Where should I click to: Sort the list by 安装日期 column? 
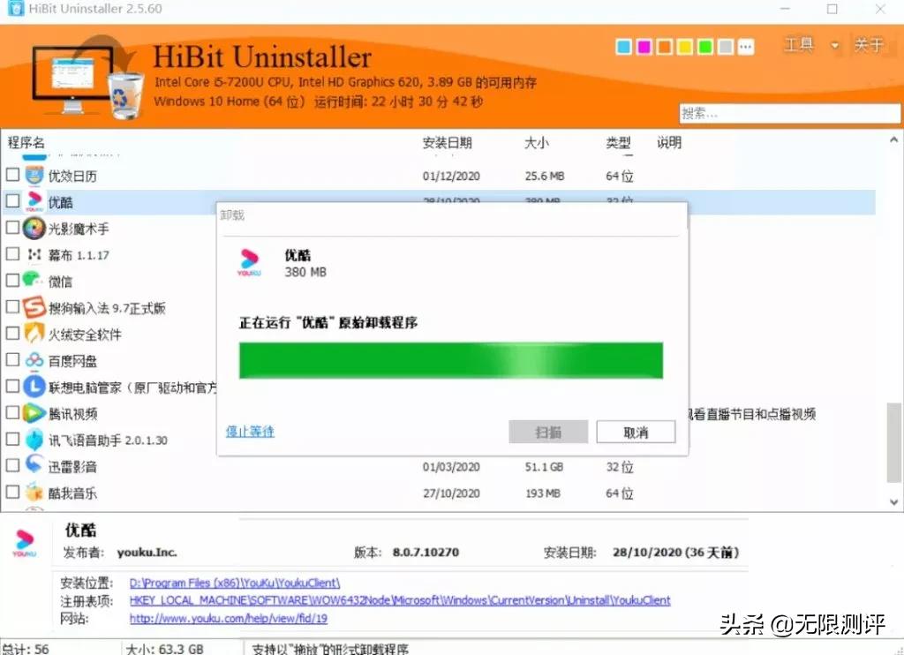(x=447, y=142)
